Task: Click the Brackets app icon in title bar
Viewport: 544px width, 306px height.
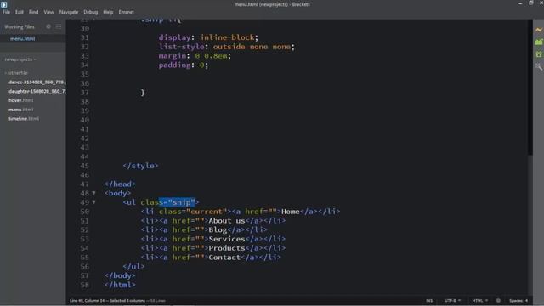Action: pyautogui.click(x=3, y=4)
